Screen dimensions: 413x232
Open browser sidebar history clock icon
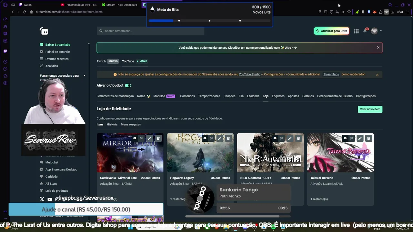pyautogui.click(x=5, y=69)
